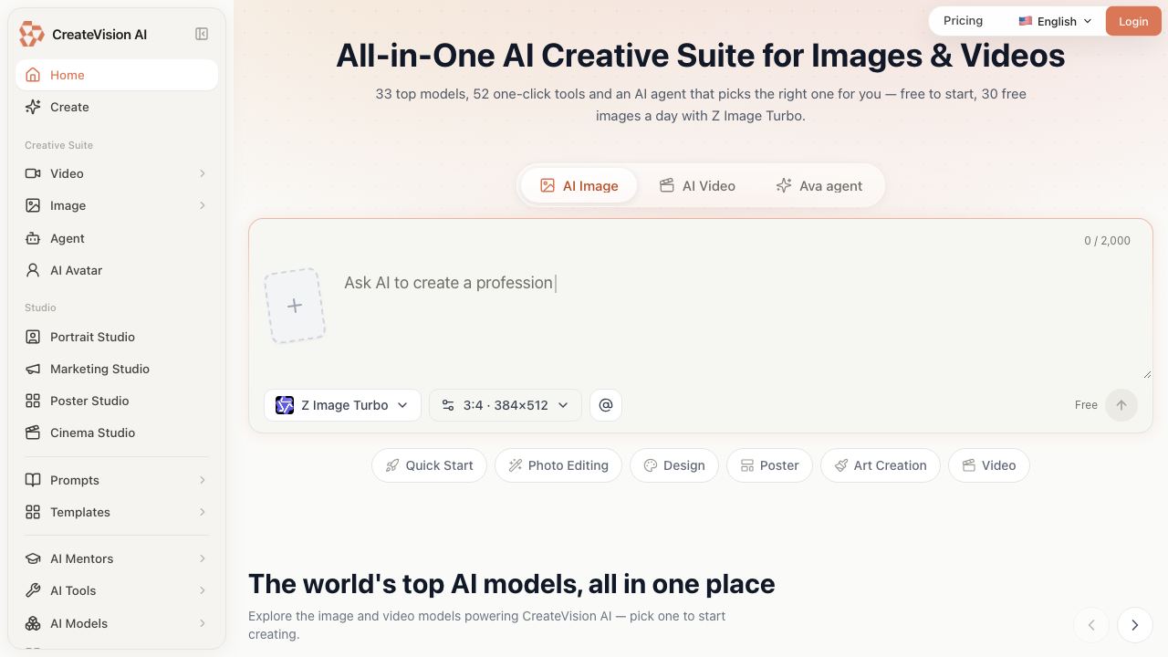Click the AI Mentors graduation cap icon
Image resolution: width=1168 pixels, height=657 pixels.
click(33, 558)
